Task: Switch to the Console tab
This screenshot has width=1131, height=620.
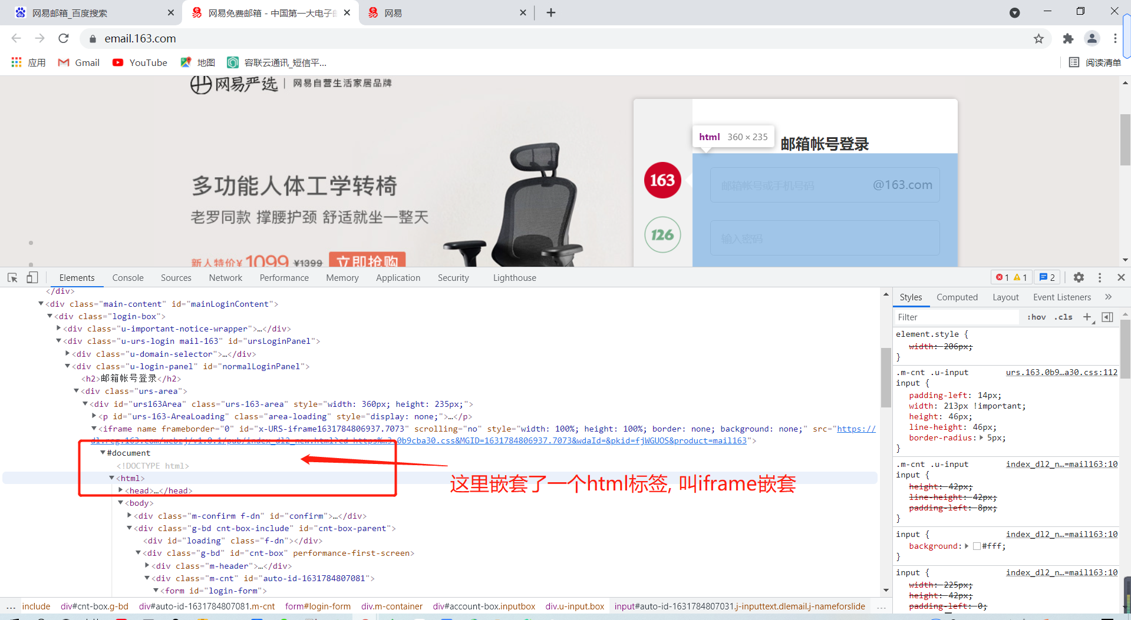Action: (128, 278)
